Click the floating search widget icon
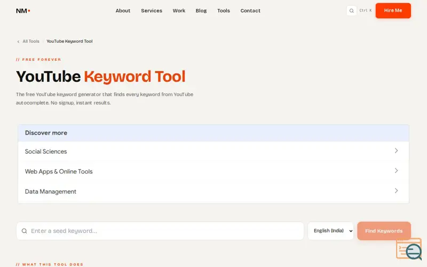The width and height of the screenshot is (427, 267). 409,249
